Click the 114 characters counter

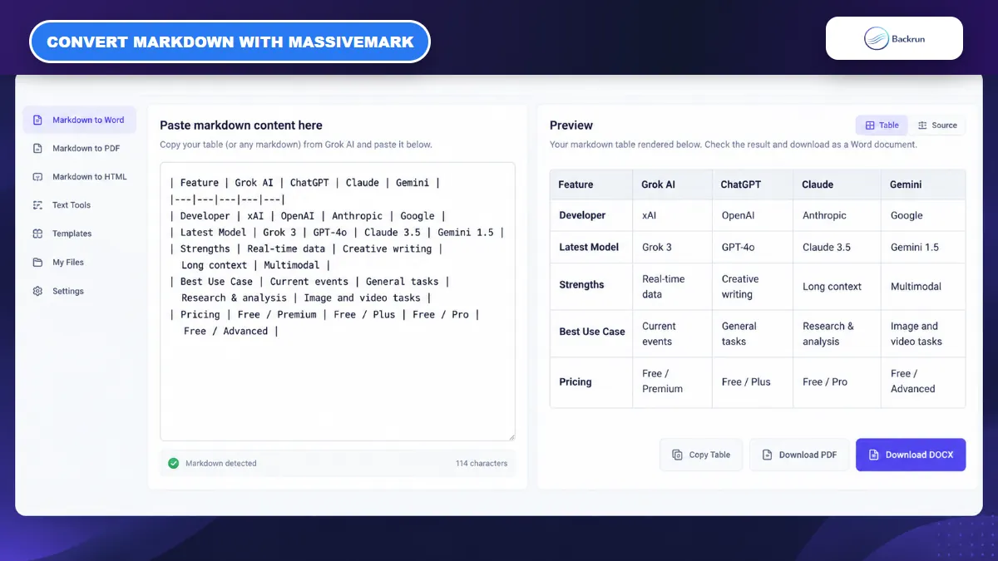coord(482,464)
